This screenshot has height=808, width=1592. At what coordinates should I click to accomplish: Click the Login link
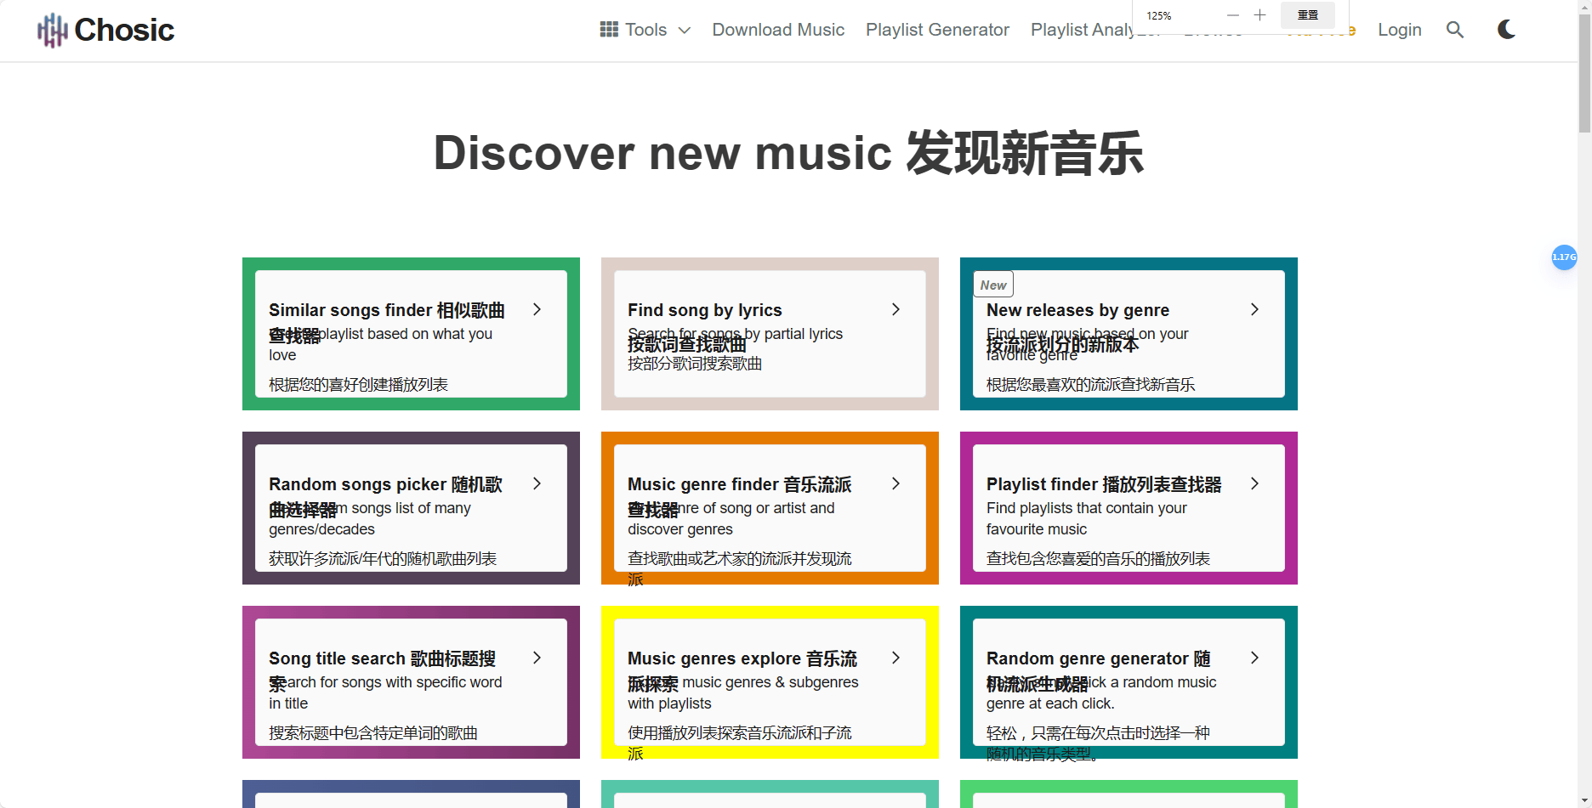1399,30
